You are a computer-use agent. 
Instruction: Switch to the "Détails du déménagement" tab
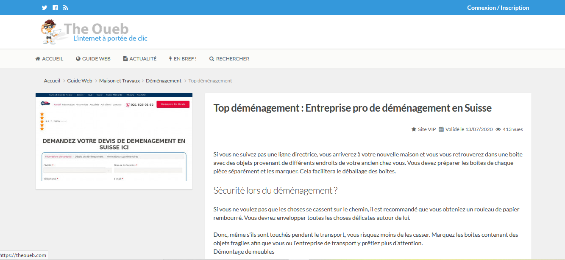pyautogui.click(x=89, y=156)
